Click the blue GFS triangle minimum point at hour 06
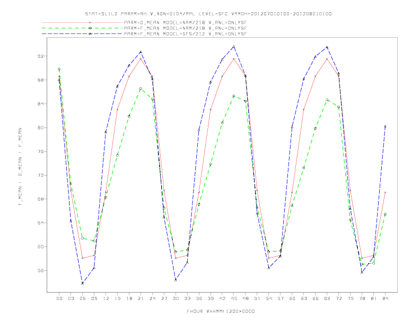Image resolution: width=420 pixels, height=325 pixels. pos(83,283)
